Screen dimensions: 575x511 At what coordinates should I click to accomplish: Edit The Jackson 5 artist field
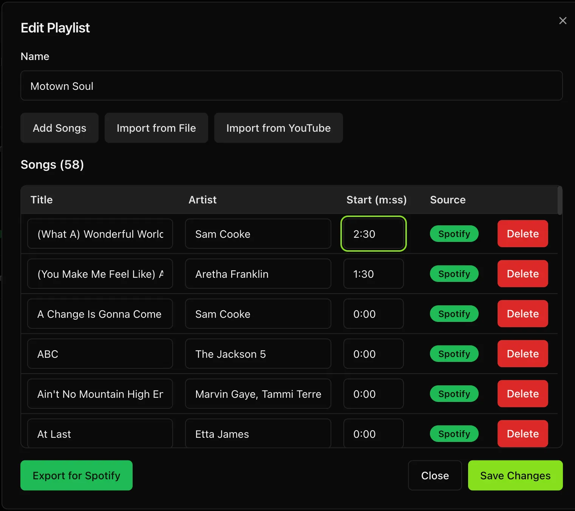pyautogui.click(x=258, y=354)
